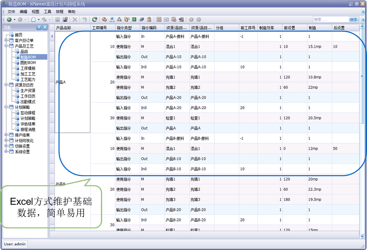Click the green back navigation arrow
This screenshot has width=367, height=250.
pyautogui.click(x=9, y=20)
